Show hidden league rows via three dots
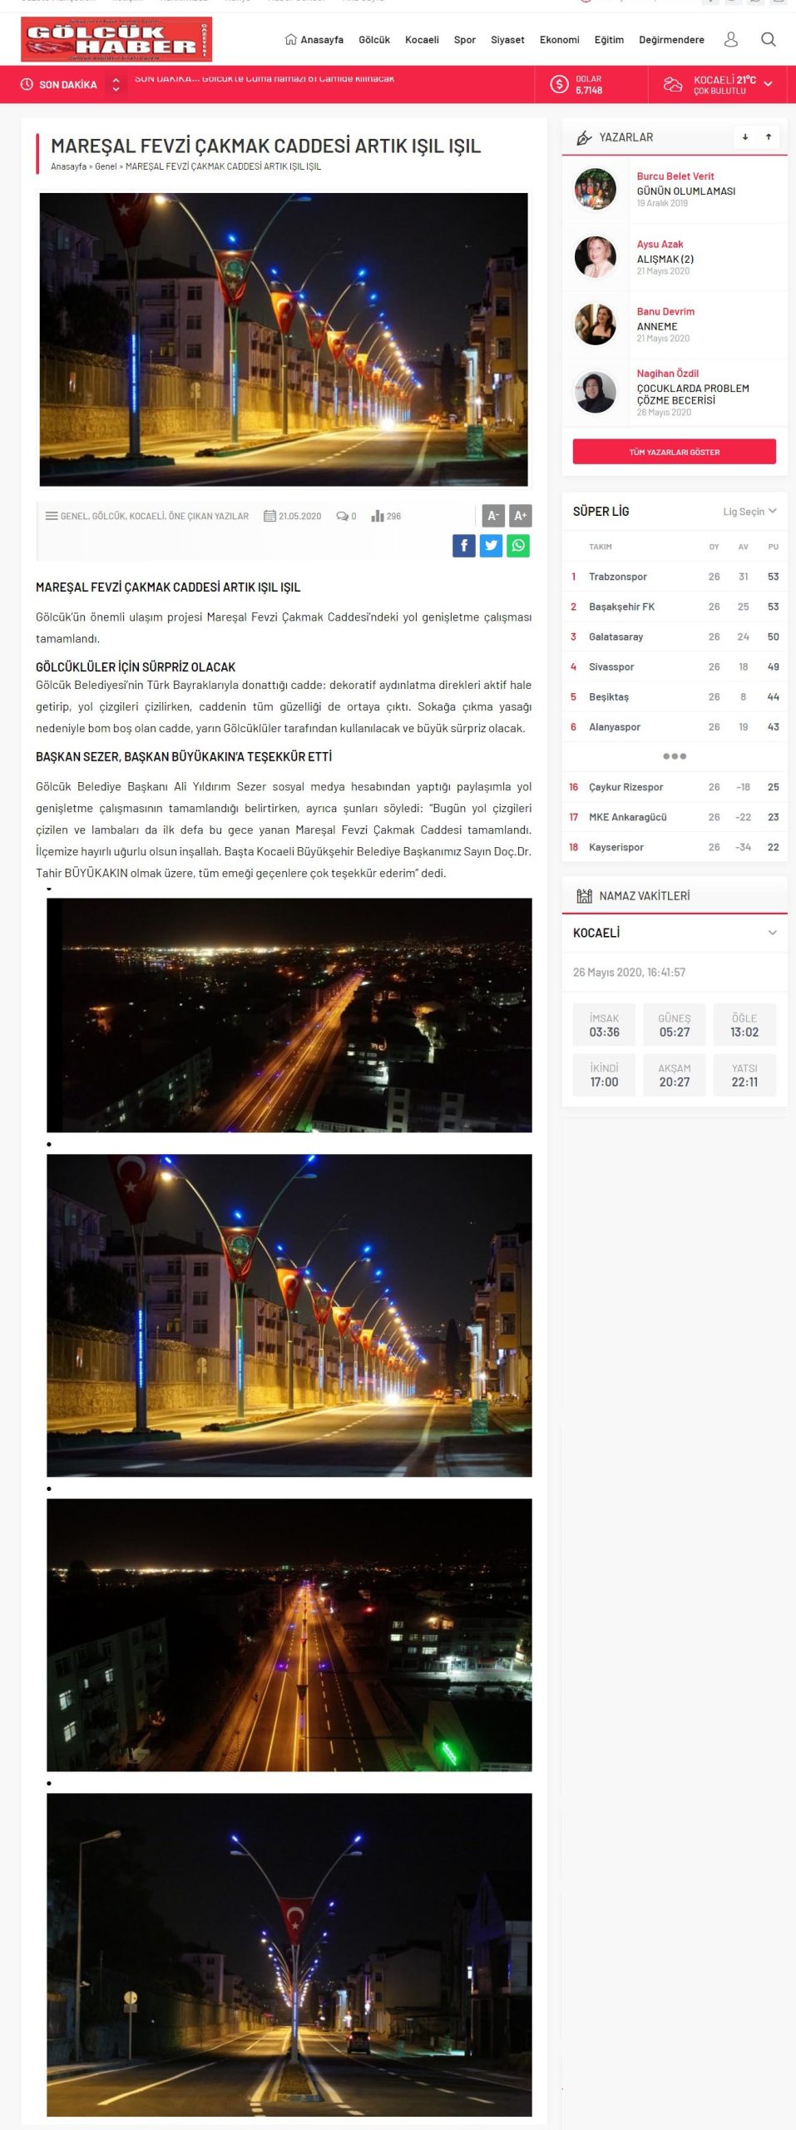Image resolution: width=796 pixels, height=2130 pixels. (674, 756)
